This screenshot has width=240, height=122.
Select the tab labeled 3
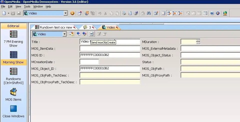click(90, 27)
